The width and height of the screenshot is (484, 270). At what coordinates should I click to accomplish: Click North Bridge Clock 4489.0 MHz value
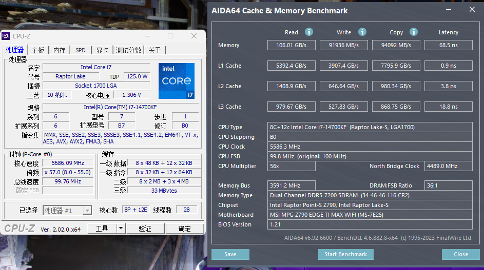coord(449,166)
